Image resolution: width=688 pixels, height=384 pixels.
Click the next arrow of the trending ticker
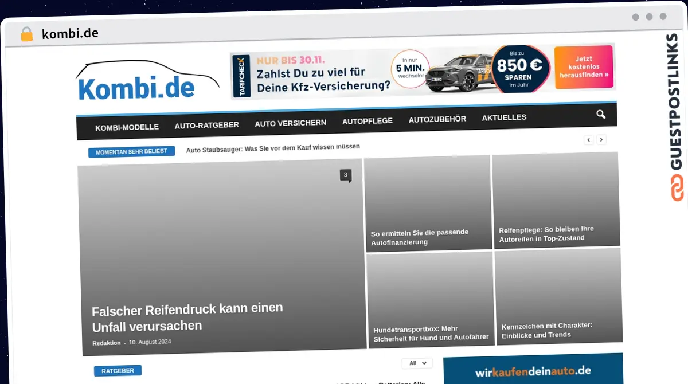click(x=601, y=139)
